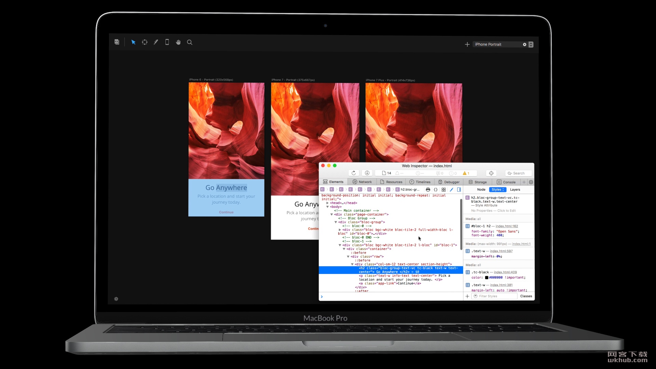Collapse the container div node
This screenshot has width=656, height=369.
[344, 249]
